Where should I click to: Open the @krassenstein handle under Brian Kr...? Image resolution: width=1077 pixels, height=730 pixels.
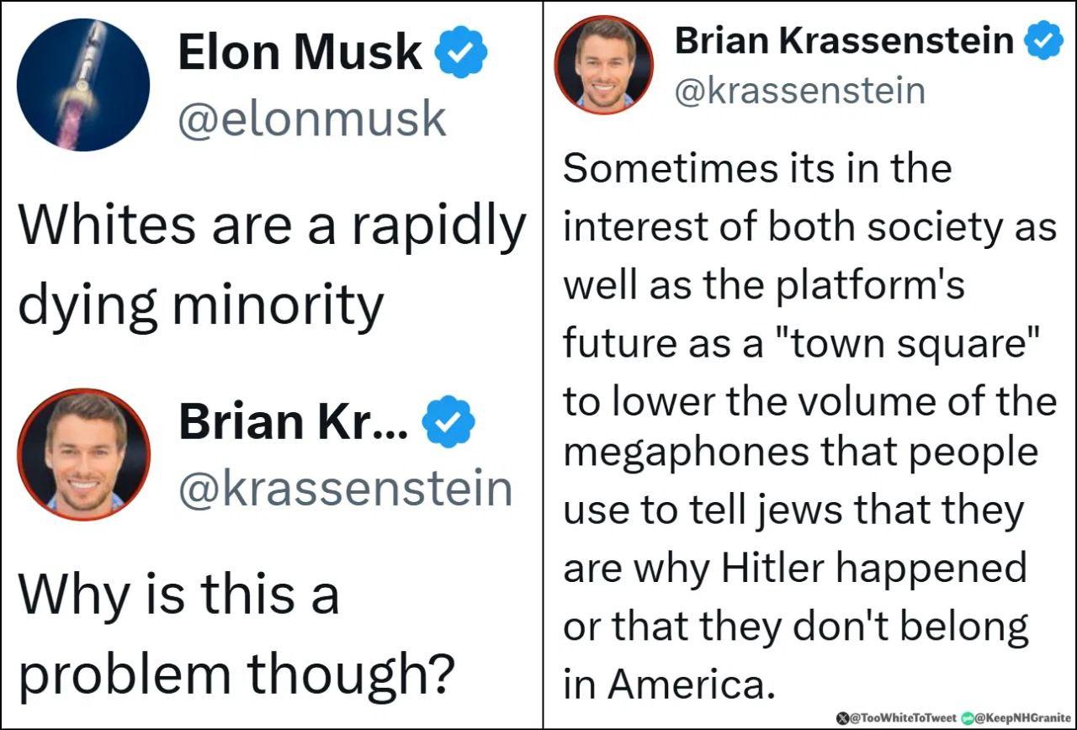click(x=345, y=489)
